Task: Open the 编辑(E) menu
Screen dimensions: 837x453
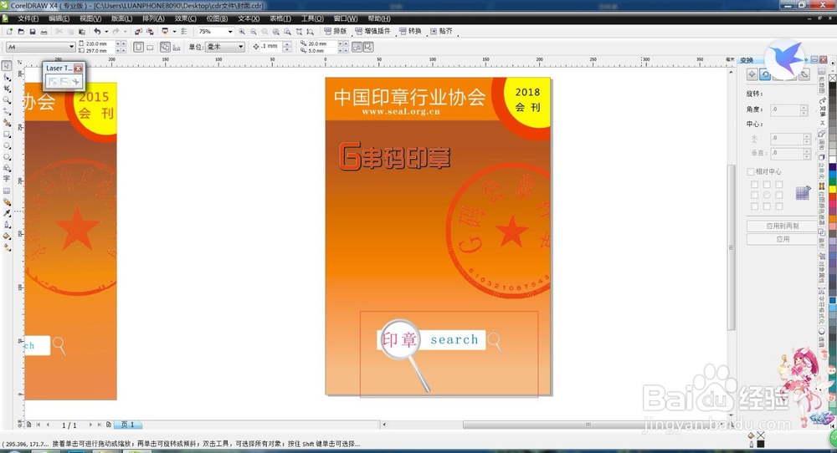Action: [x=59, y=18]
